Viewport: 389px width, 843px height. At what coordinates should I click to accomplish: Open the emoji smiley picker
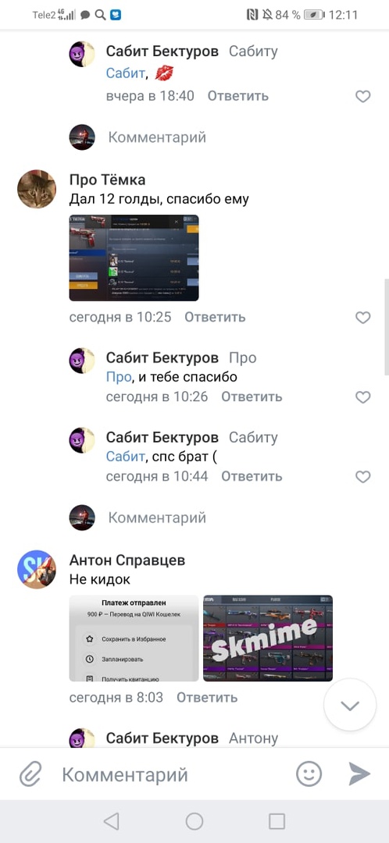pos(309,774)
